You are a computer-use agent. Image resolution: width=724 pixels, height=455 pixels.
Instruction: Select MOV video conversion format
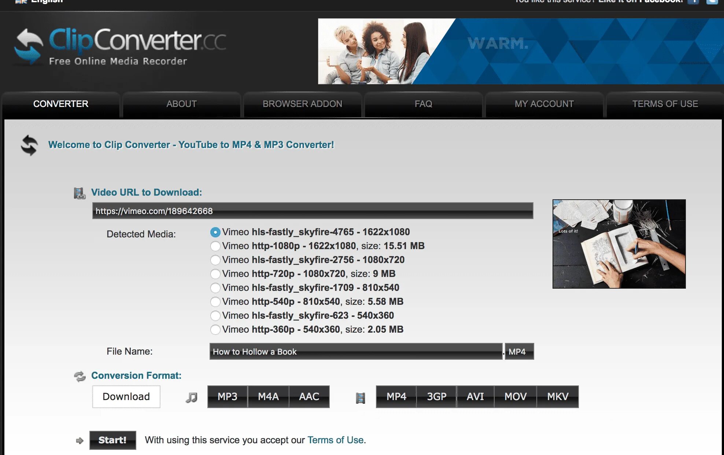pos(516,396)
